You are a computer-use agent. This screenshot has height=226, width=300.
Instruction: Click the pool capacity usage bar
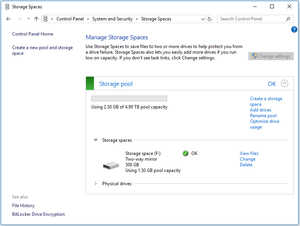pos(129,99)
